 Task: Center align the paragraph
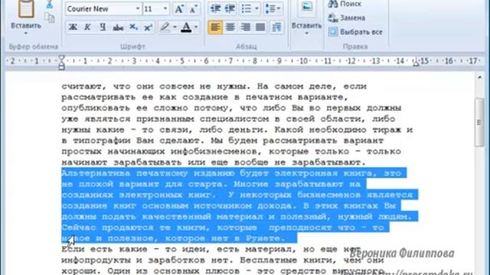click(230, 27)
